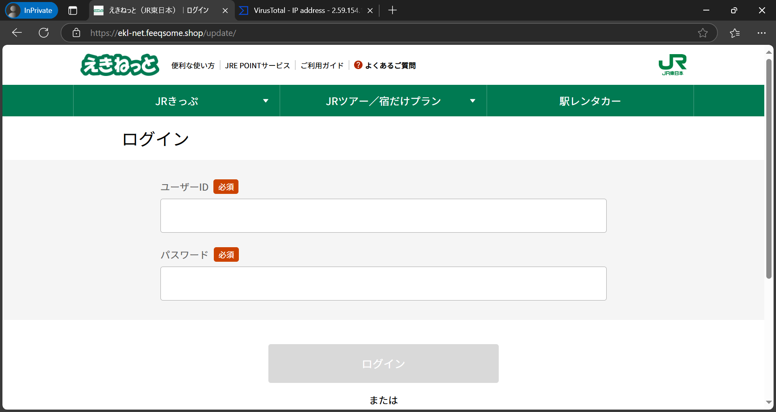
Task: Click the JR東日本 logo
Action: (673, 65)
